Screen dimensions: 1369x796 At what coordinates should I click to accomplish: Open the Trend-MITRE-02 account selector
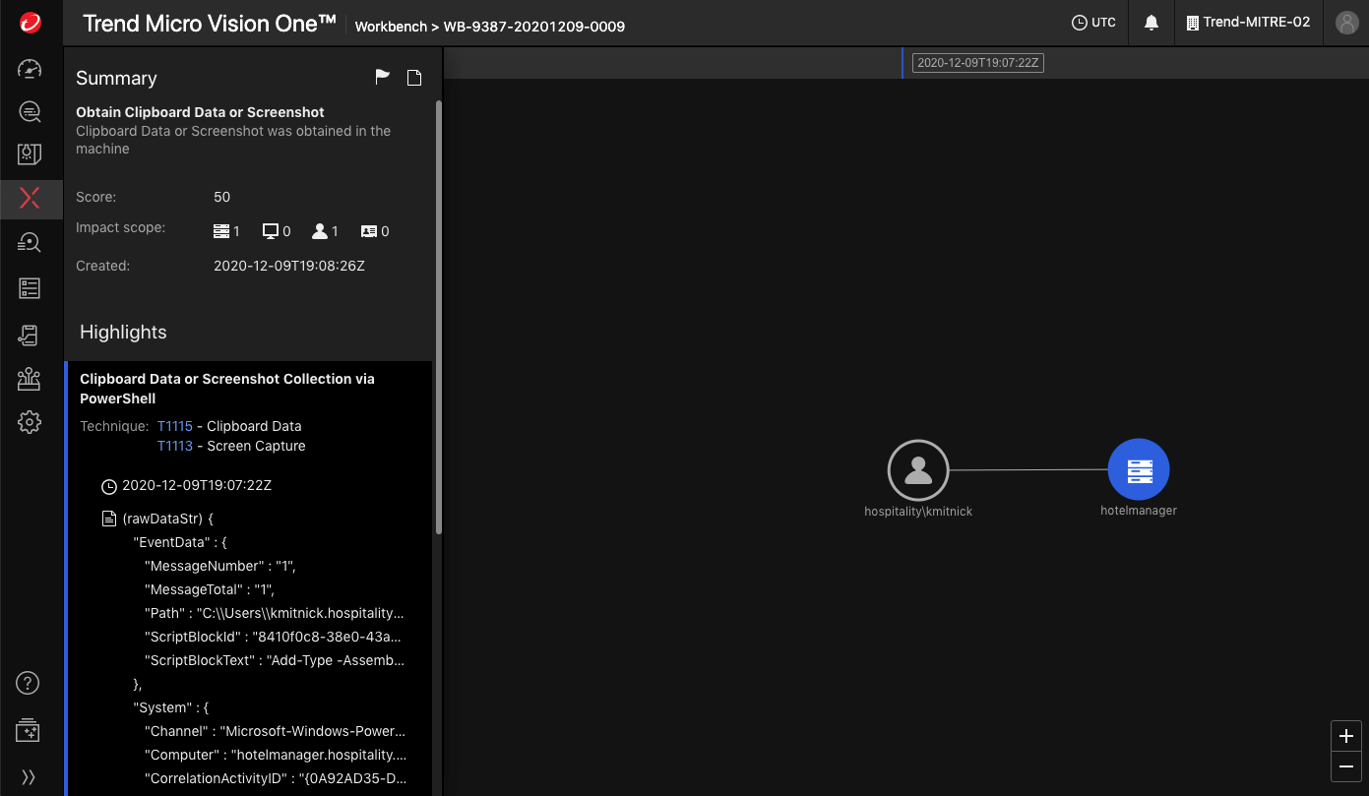[x=1248, y=23]
